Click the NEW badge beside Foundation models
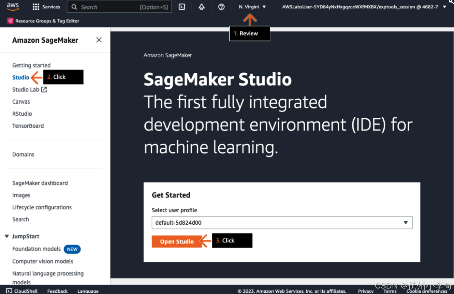 [72, 249]
